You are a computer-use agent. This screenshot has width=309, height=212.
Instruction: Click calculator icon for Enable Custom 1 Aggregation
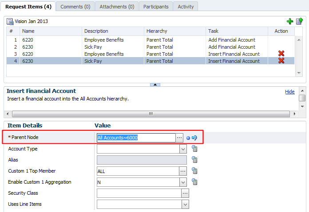tap(194, 182)
